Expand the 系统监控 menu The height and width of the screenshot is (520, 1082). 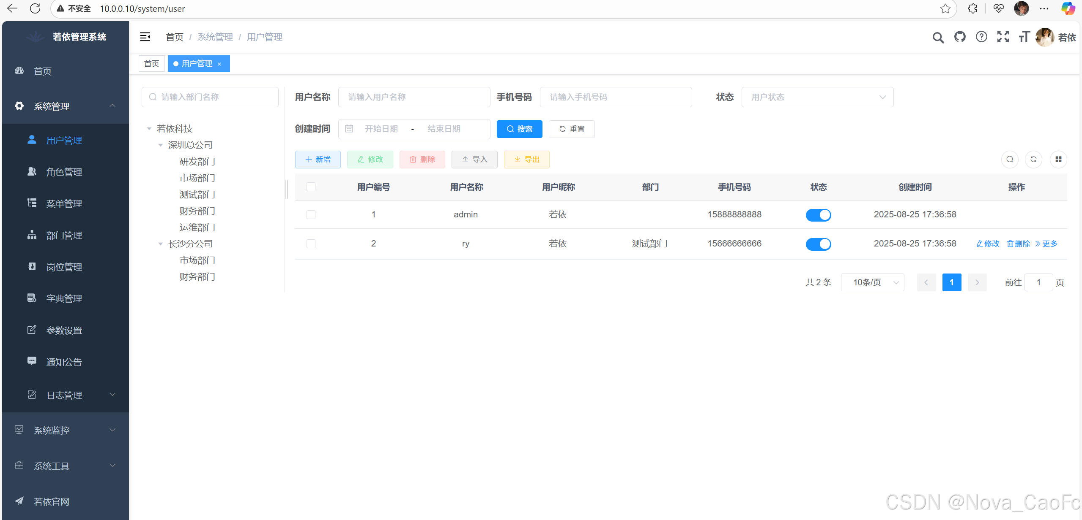click(66, 430)
